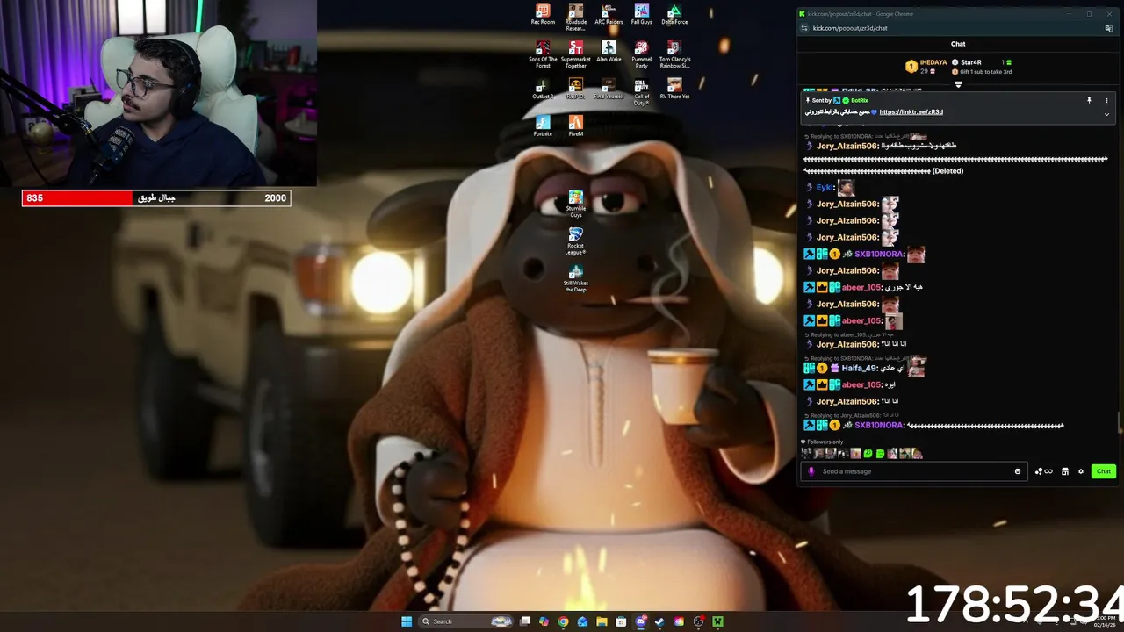Open Still Wakes the Deep shortcut
This screenshot has width=1124, height=632.
pos(576,278)
